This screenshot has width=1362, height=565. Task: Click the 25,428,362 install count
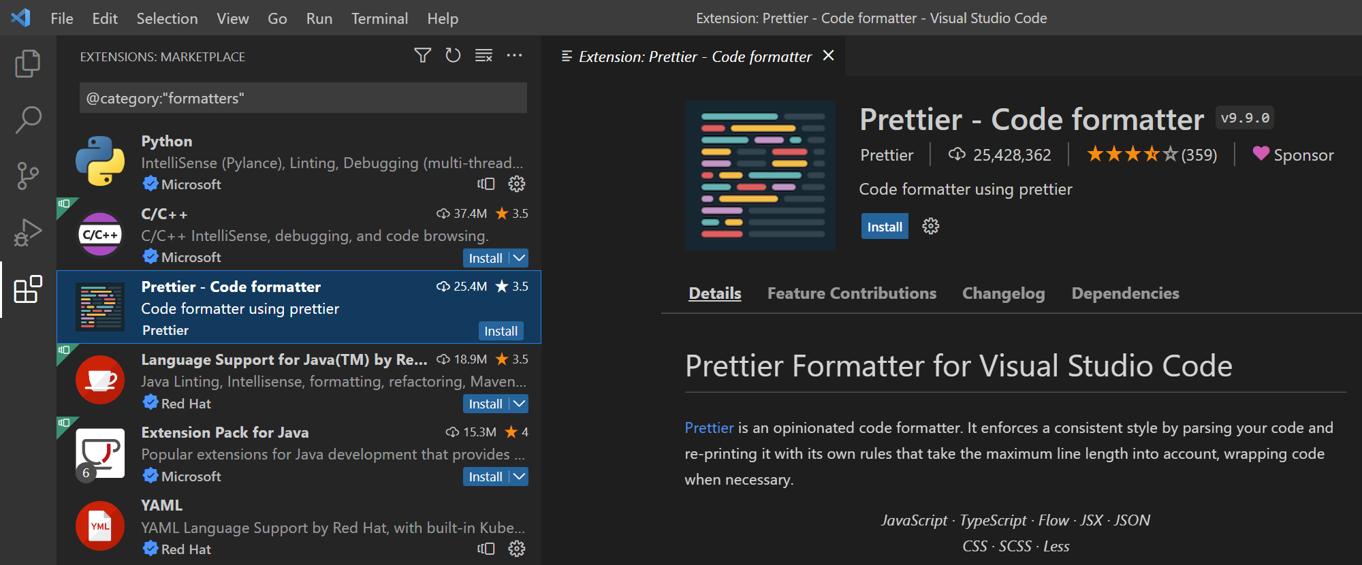(x=1012, y=155)
